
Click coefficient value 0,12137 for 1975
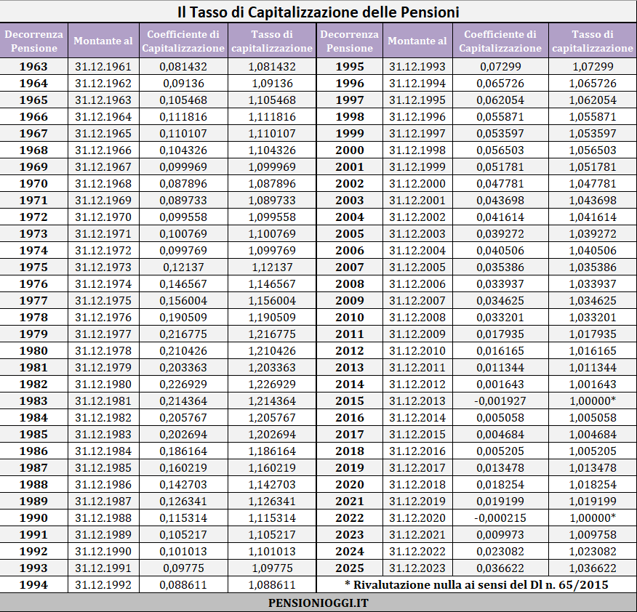point(183,267)
